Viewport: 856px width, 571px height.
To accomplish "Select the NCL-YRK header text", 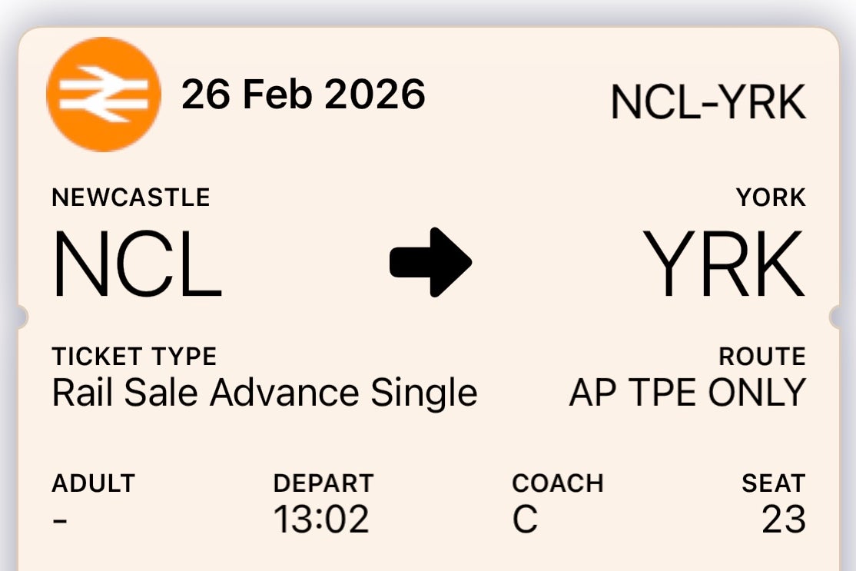I will point(708,102).
